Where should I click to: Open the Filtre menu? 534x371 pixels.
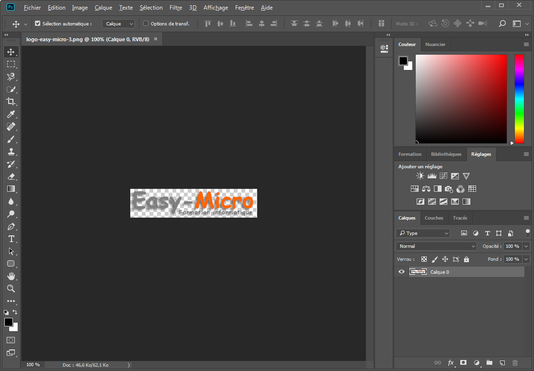pos(176,8)
